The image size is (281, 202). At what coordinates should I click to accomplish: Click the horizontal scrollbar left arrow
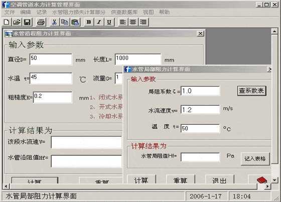pyautogui.click(x=6, y=186)
